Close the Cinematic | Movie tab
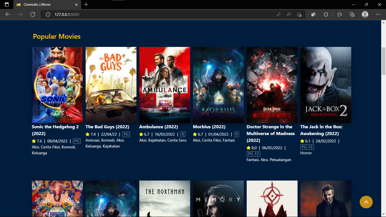 click(x=76, y=5)
